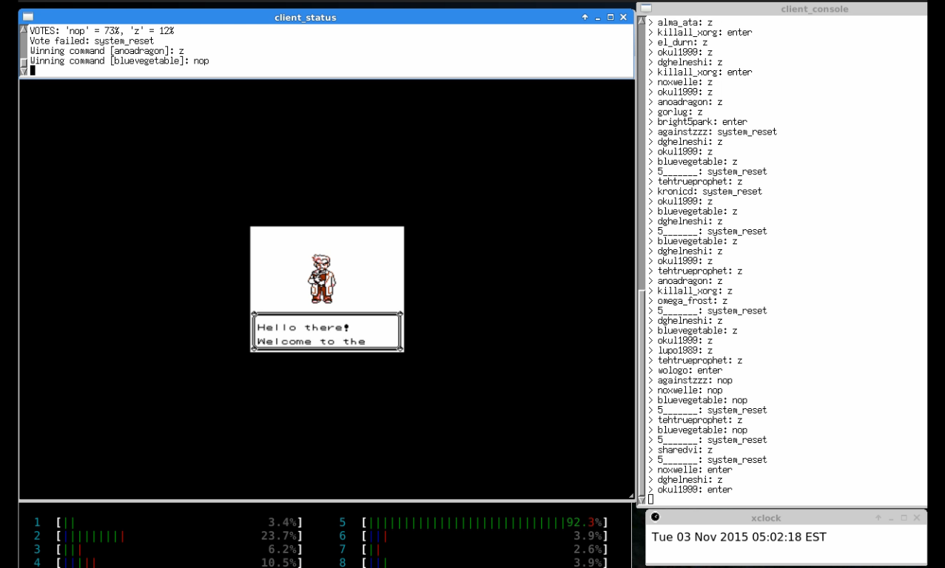Focus client_console by clicking its title text

815,9
